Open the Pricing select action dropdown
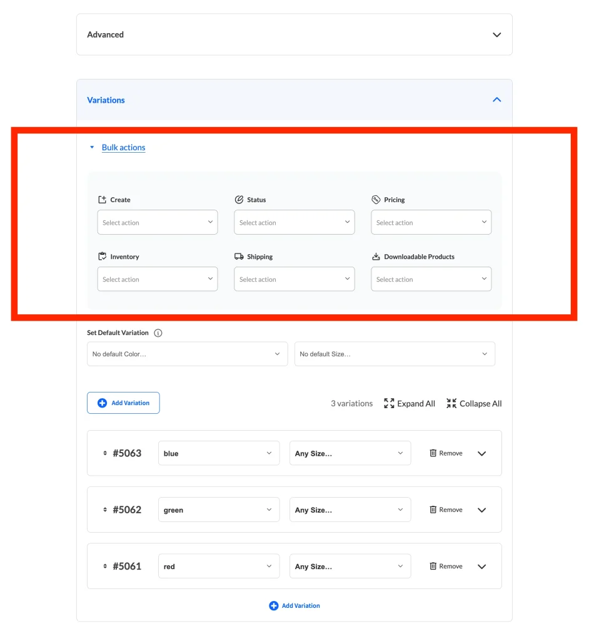Screen dimensions: 589x641 click(x=431, y=223)
